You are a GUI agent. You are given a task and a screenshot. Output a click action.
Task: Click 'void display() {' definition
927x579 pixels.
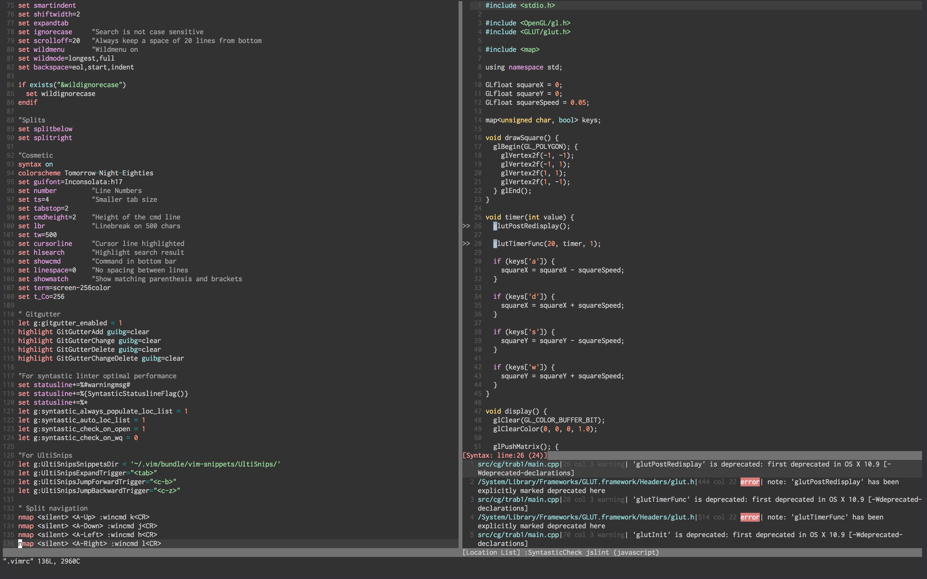(516, 411)
